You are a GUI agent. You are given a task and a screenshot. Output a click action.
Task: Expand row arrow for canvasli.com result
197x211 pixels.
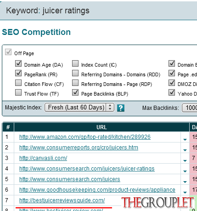[x=185, y=161]
